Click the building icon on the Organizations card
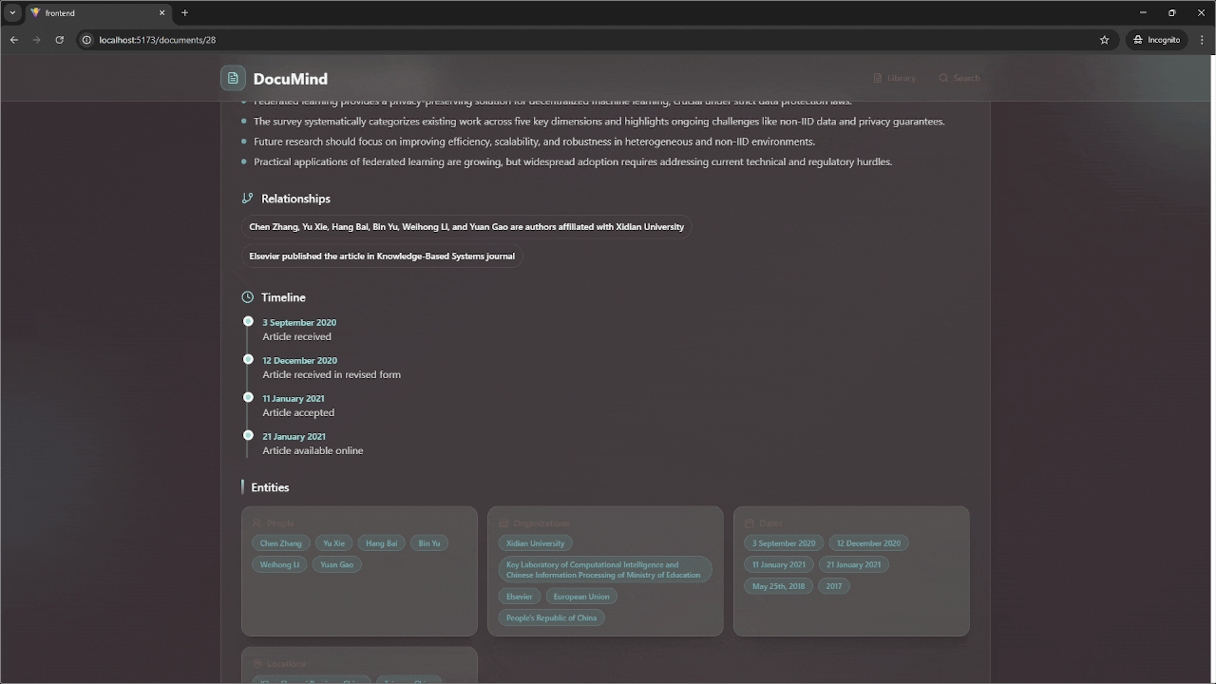 [x=503, y=522]
